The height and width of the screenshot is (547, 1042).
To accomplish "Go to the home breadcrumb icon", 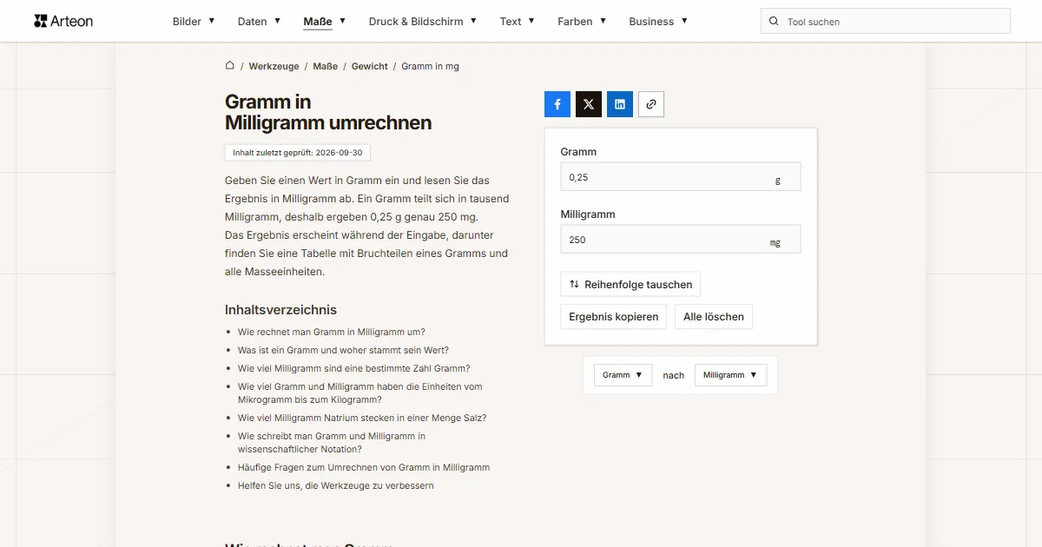I will coord(230,65).
